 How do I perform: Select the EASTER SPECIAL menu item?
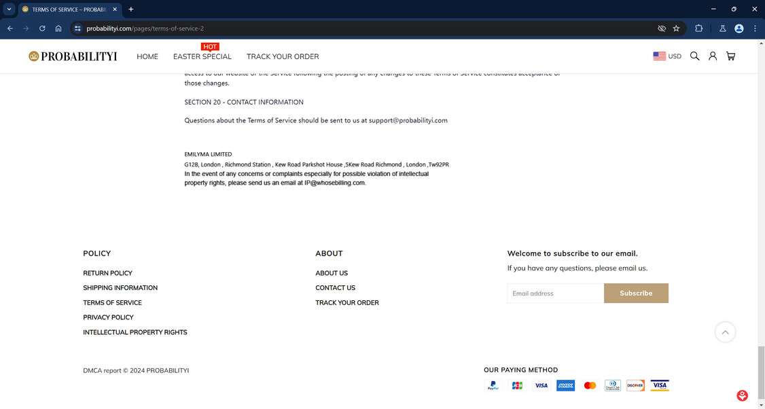202,56
